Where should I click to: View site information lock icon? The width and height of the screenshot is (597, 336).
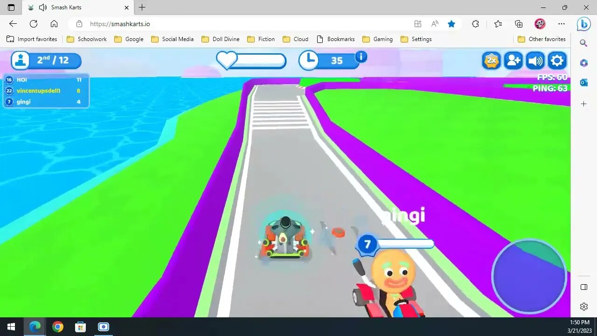coord(79,24)
